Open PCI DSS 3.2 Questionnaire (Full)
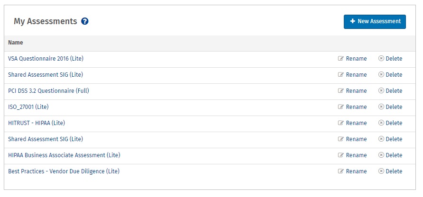 pyautogui.click(x=48, y=91)
